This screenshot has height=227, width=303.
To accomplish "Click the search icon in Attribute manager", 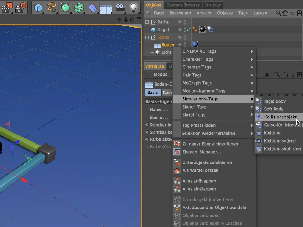I will pyautogui.click(x=277, y=75).
